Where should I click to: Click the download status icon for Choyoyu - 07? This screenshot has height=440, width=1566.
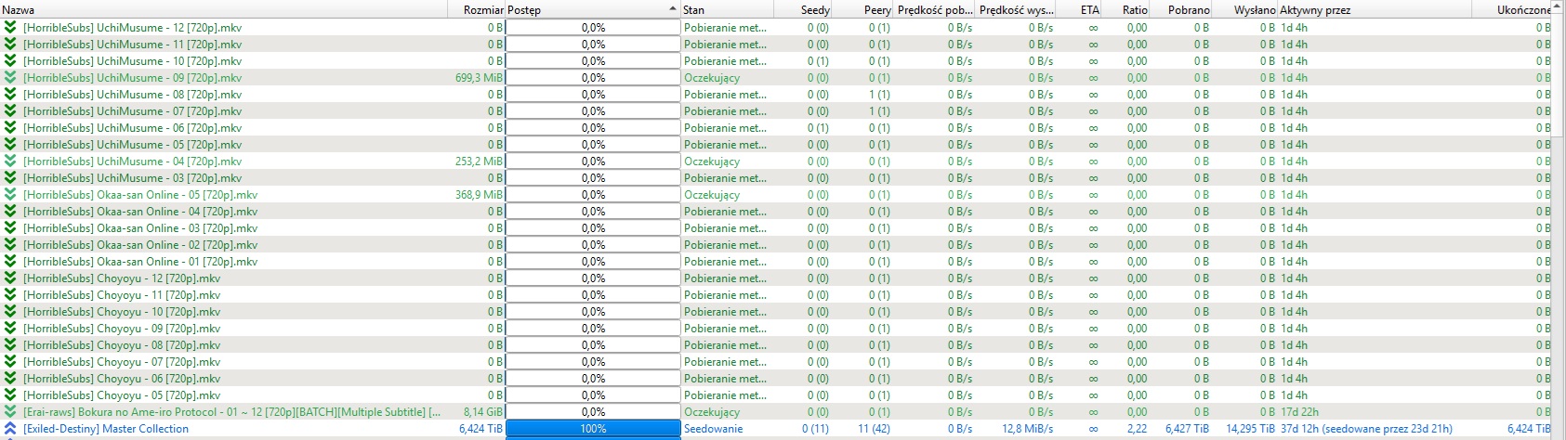(10, 362)
